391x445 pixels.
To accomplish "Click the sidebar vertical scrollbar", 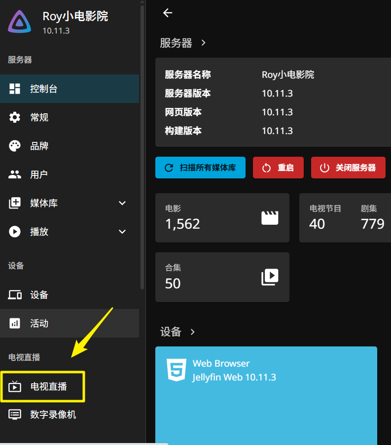I will (x=142, y=148).
